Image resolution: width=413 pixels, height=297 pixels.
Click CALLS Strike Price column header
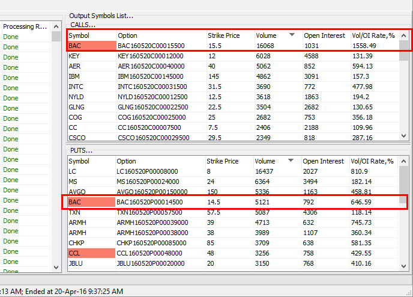click(x=231, y=35)
